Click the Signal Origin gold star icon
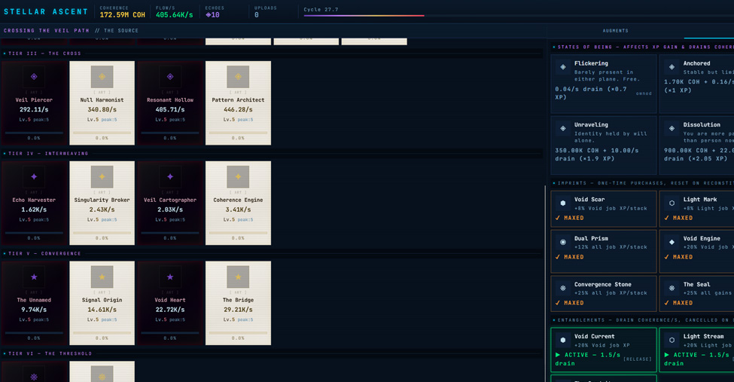This screenshot has height=382, width=734. (102, 277)
